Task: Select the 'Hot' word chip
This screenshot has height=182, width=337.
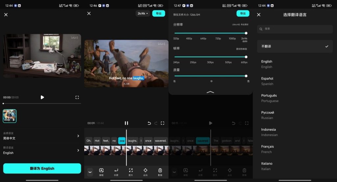Action: coord(97,141)
